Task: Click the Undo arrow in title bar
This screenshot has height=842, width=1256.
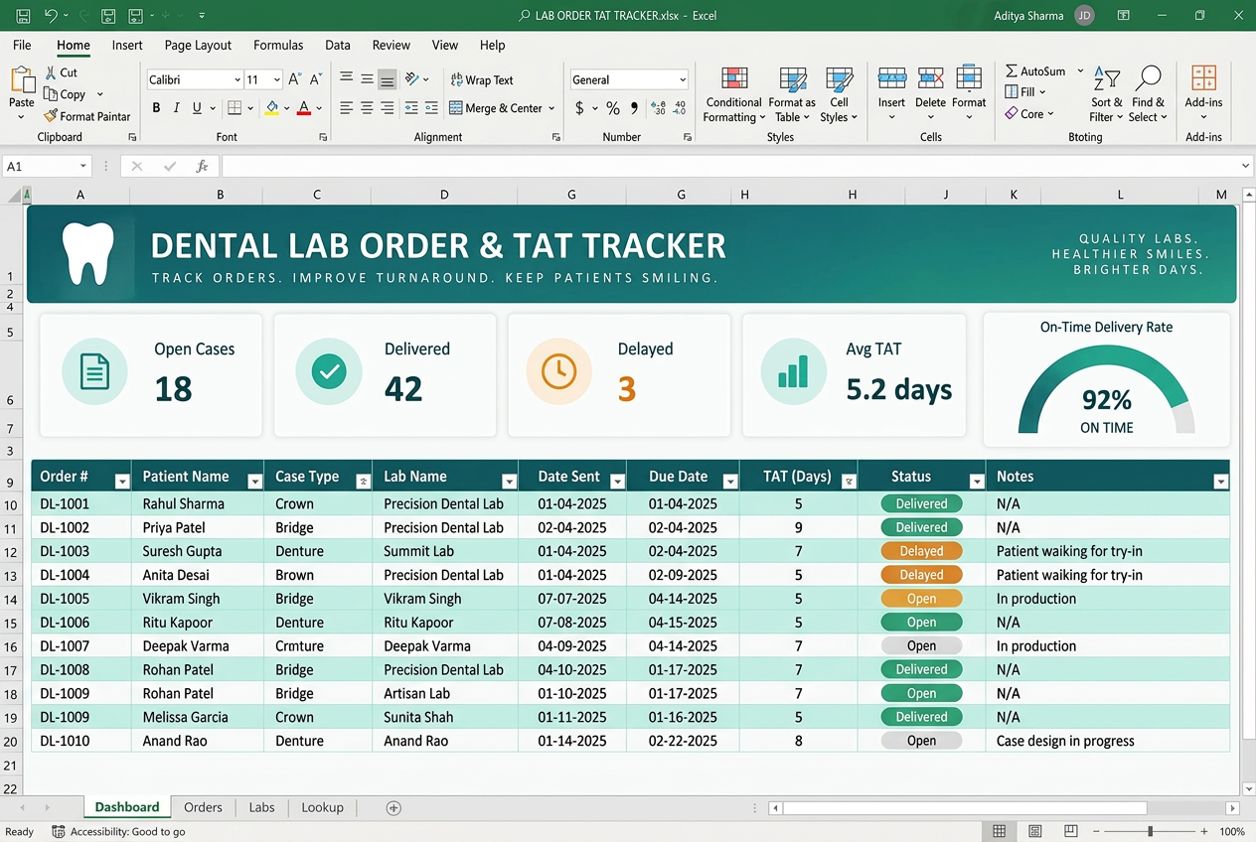Action: pos(51,16)
